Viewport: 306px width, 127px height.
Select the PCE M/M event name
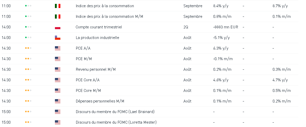click(84, 59)
